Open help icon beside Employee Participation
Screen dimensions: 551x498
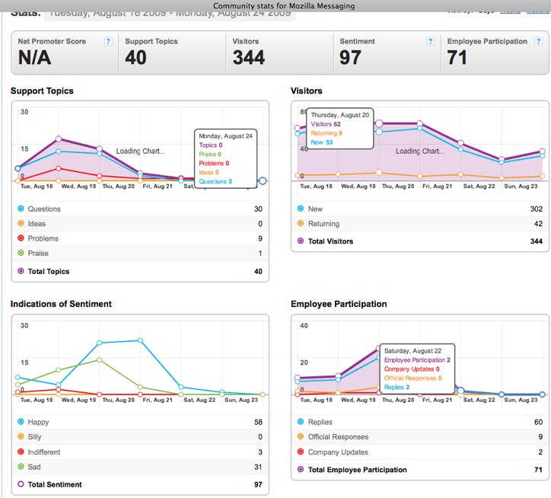[x=538, y=41]
